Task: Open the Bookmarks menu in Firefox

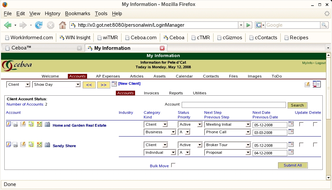Action: (77, 14)
